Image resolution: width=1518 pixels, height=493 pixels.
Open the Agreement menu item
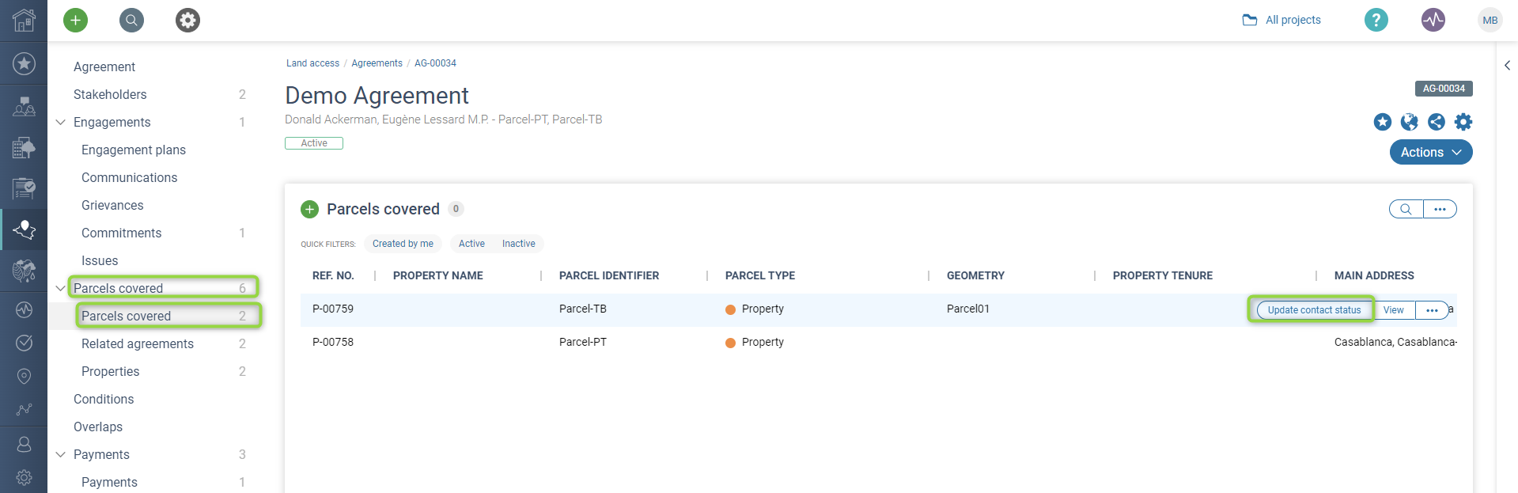[104, 66]
